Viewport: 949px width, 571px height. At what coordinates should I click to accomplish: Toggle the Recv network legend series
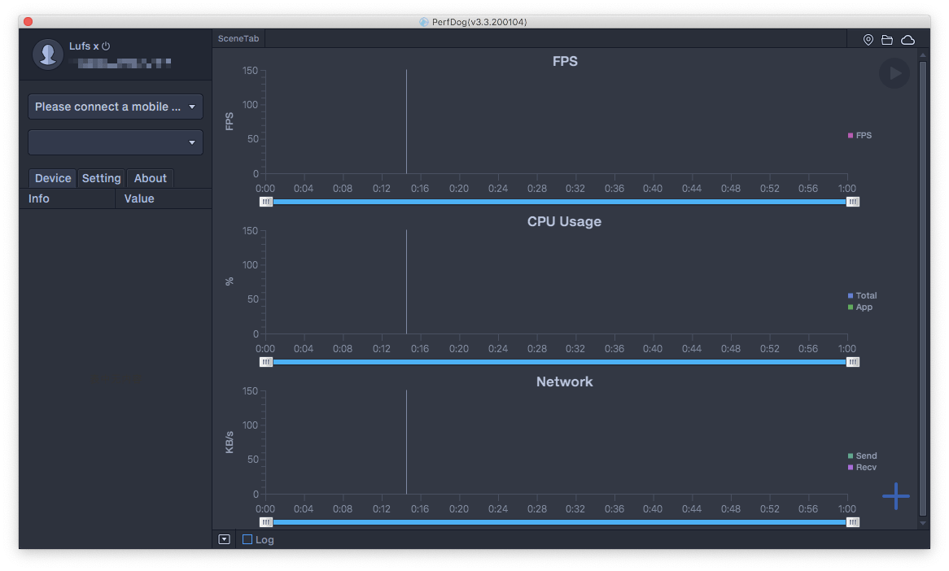click(862, 467)
